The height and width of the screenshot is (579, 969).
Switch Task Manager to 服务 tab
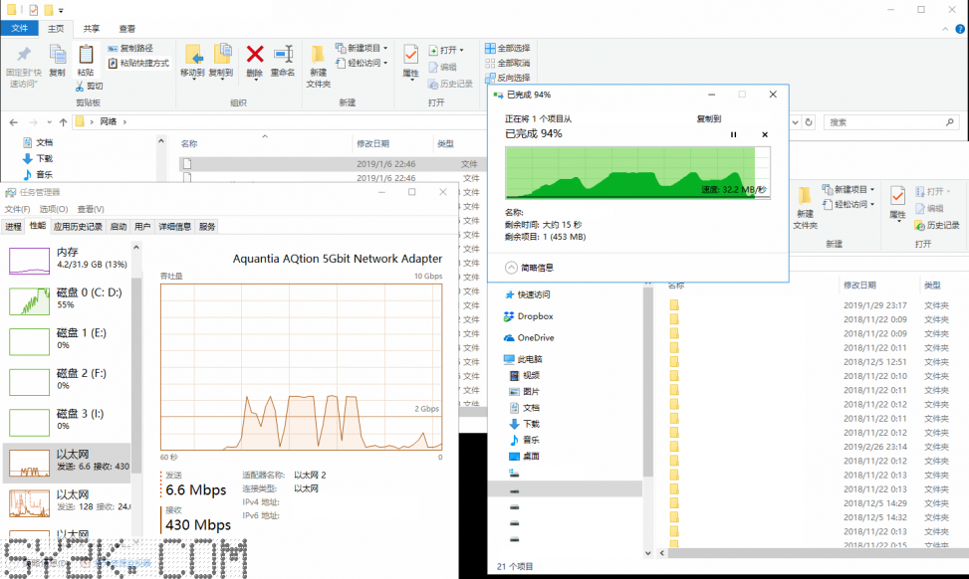207,227
